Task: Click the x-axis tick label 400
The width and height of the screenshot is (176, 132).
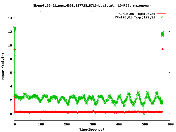Action: pos(119,124)
